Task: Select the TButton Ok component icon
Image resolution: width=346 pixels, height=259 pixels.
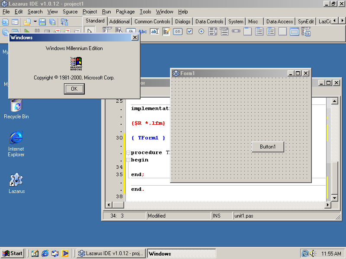Action: pos(131,31)
